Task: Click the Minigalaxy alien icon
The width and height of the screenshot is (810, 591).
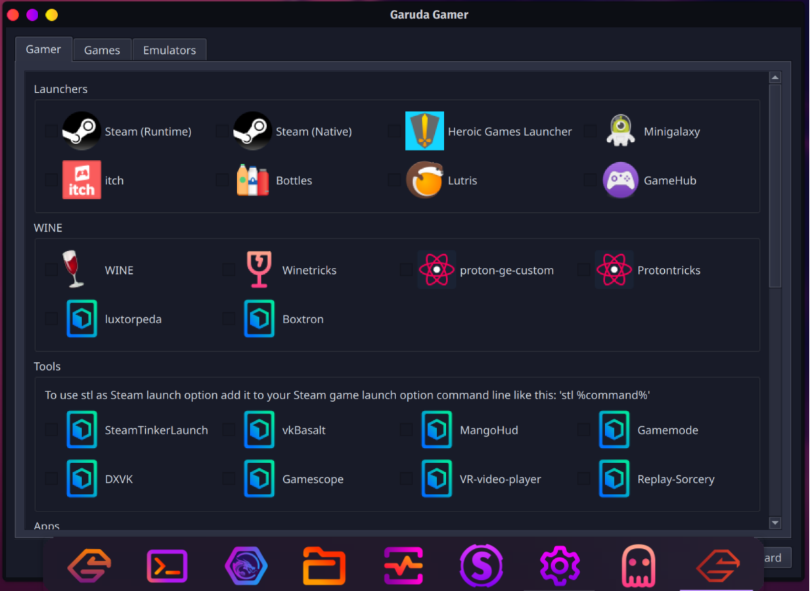Action: tap(620, 131)
